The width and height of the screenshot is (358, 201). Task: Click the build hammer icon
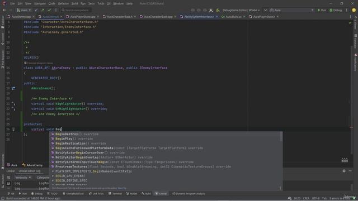218,10
